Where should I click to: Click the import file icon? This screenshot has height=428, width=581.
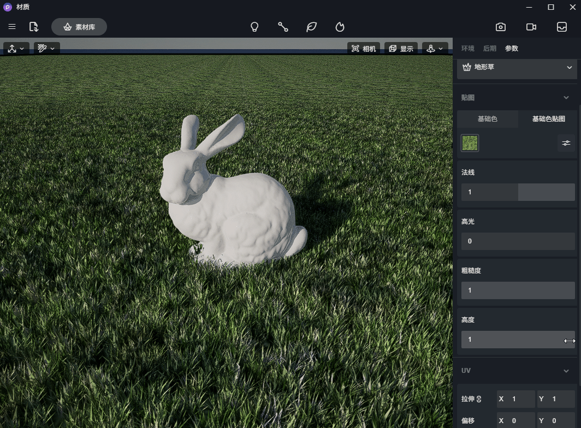[x=34, y=27]
